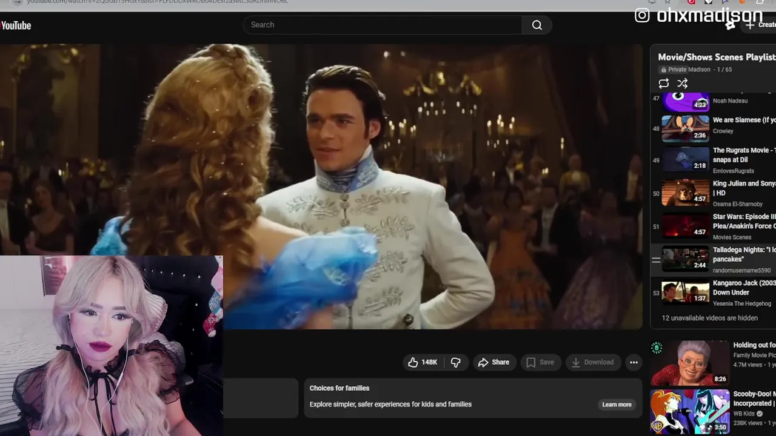776x436 pixels.
Task: Click the 'Learn more' button
Action: click(617, 405)
